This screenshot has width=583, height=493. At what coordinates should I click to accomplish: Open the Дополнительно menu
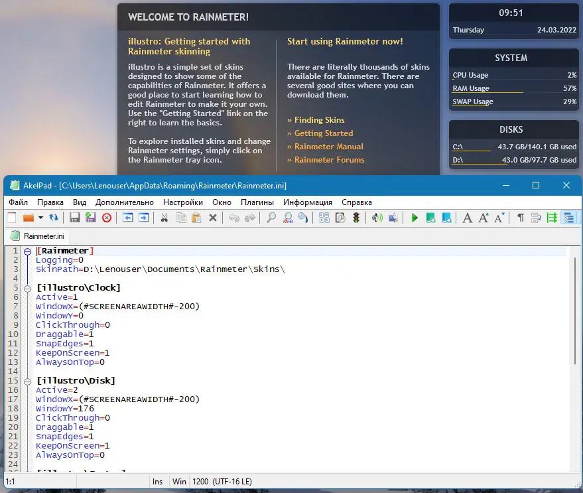(124, 202)
